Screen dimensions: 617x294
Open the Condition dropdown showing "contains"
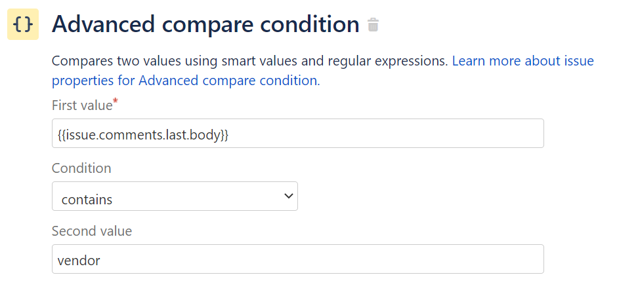click(175, 196)
